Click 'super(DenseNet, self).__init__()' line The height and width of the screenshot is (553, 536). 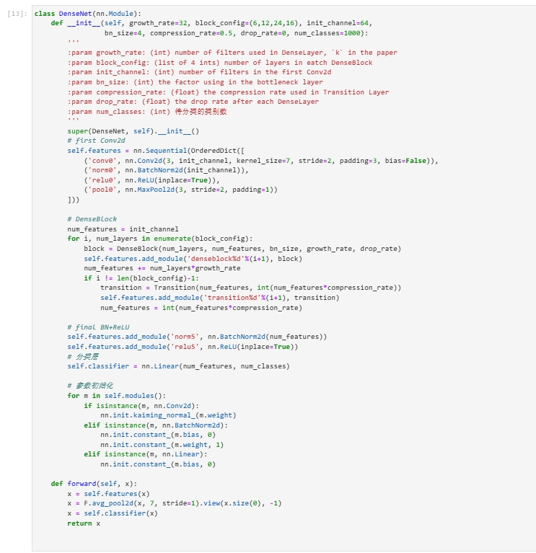click(x=133, y=131)
